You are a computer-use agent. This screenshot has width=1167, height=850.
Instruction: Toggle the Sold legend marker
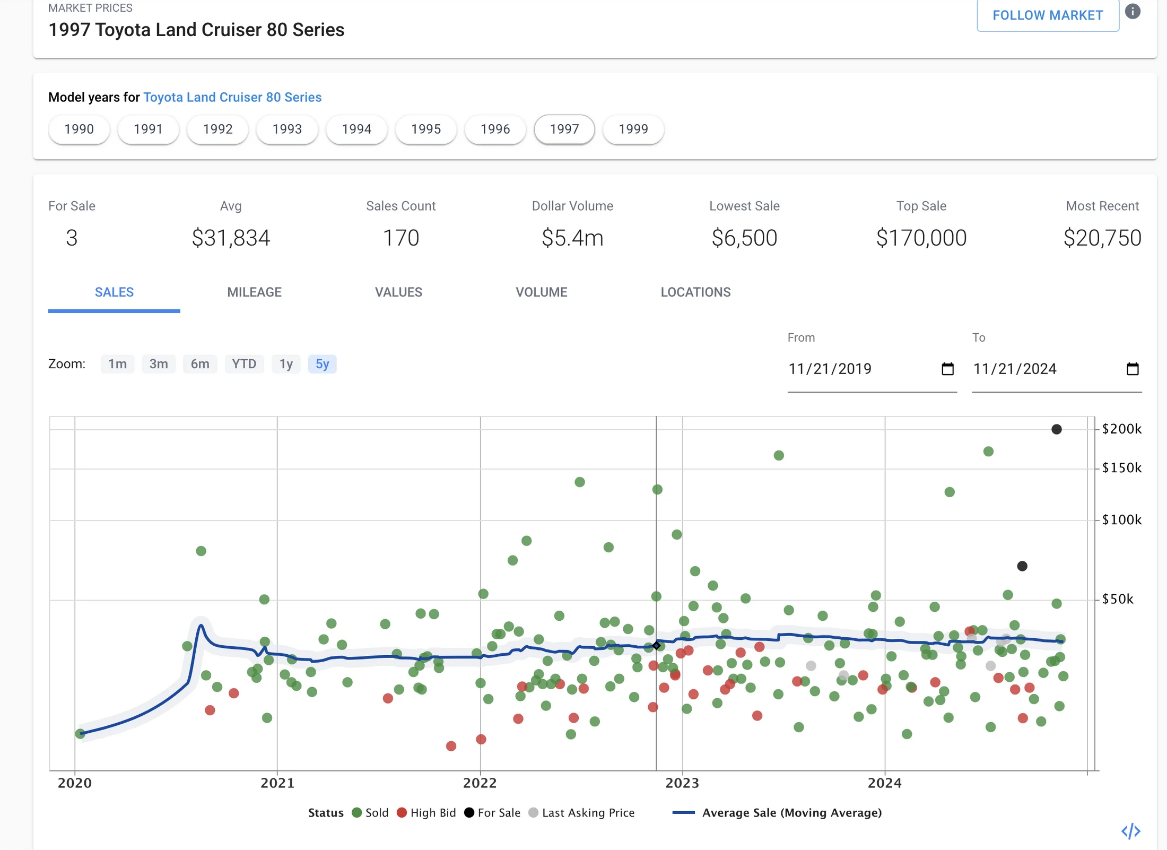(x=357, y=813)
